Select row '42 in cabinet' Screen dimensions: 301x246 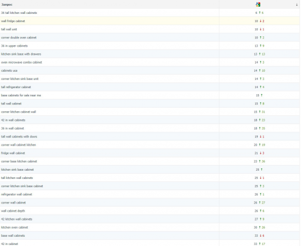150,243
